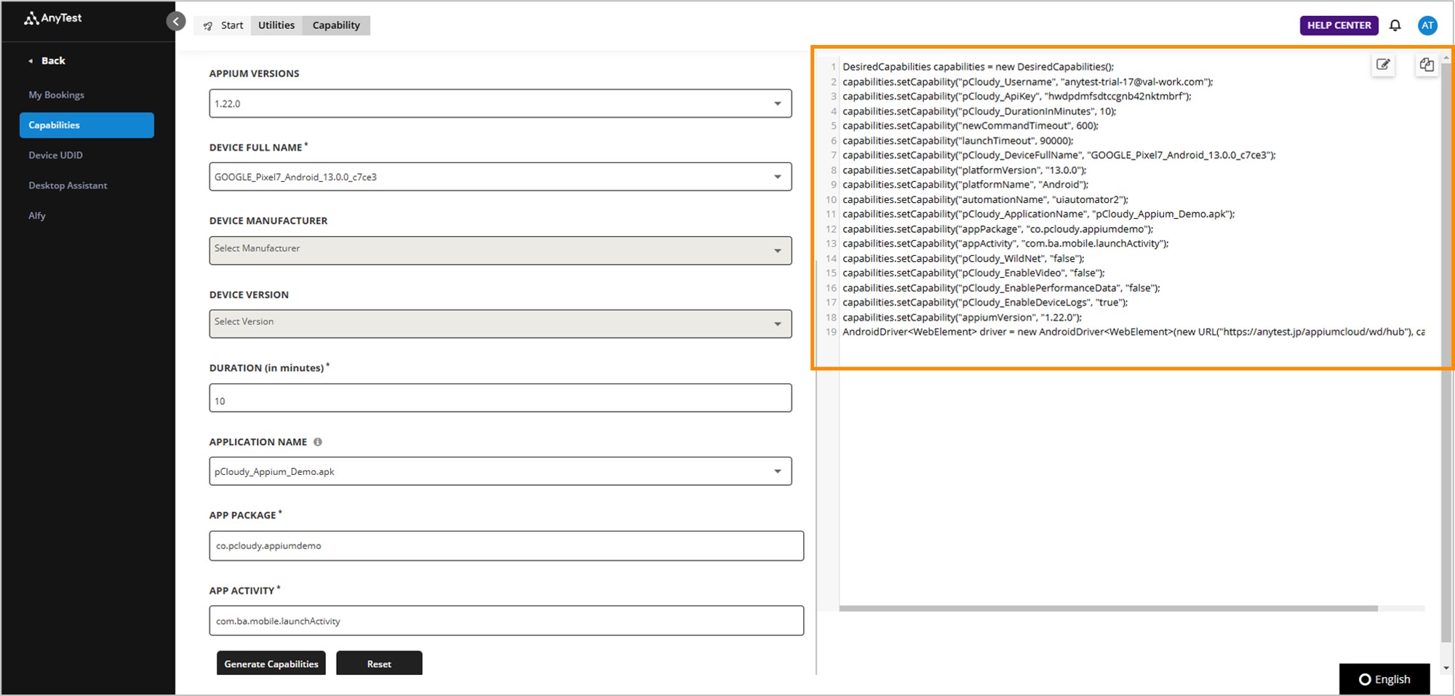Click the rocket icon beside Start
Screen dimensions: 1455x696
click(208, 25)
